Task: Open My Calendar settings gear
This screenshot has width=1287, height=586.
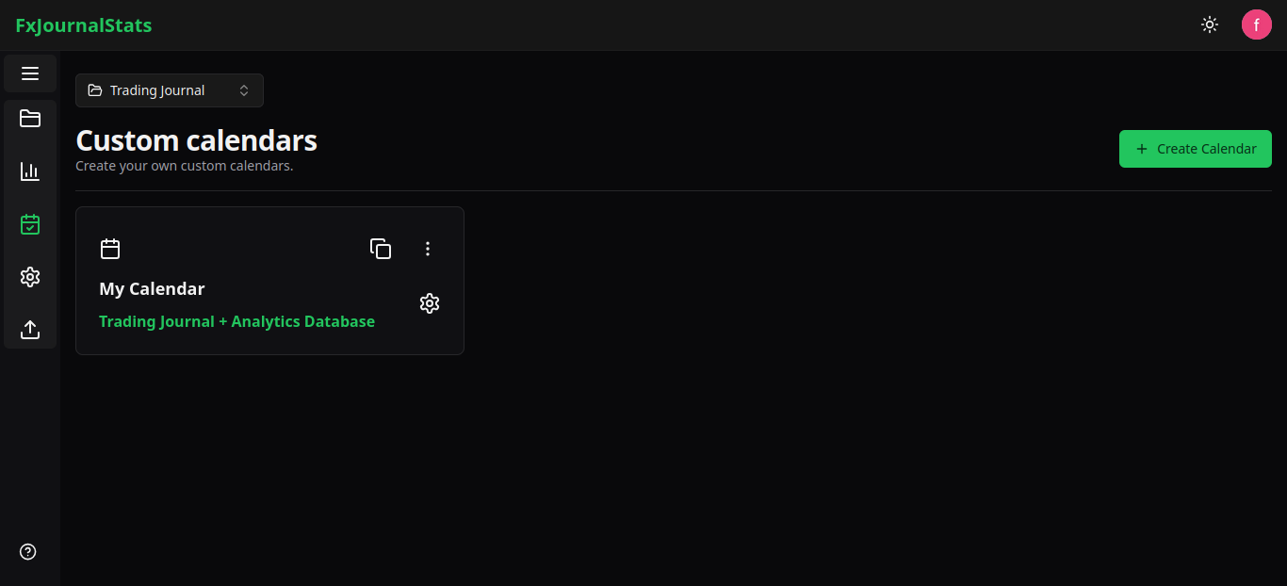Action: (x=430, y=303)
